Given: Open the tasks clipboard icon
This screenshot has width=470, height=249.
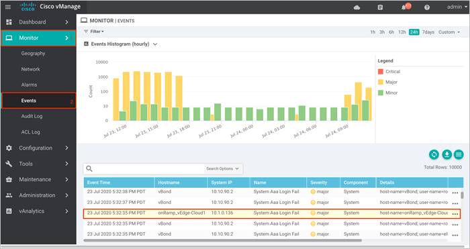Looking at the screenshot, I should pyautogui.click(x=380, y=7).
